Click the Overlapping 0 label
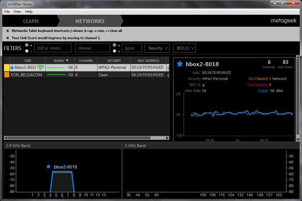Screen dimensions: 302x201 pyautogui.click(x=259, y=85)
